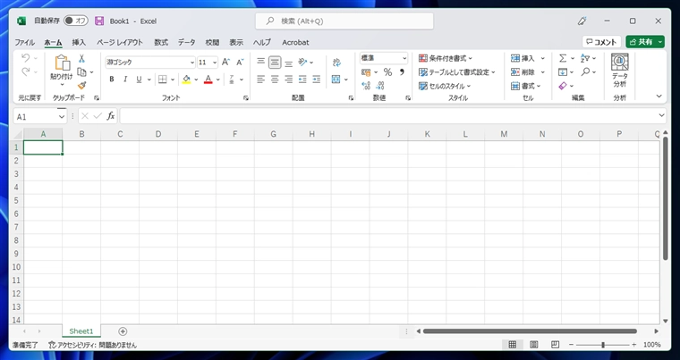
Task: Switch to the Acrobat tab
Action: click(295, 43)
